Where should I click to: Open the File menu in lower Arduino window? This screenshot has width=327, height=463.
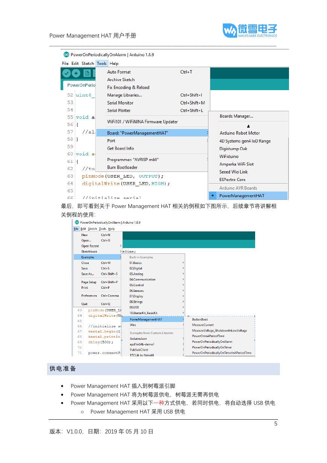coord(76,229)
